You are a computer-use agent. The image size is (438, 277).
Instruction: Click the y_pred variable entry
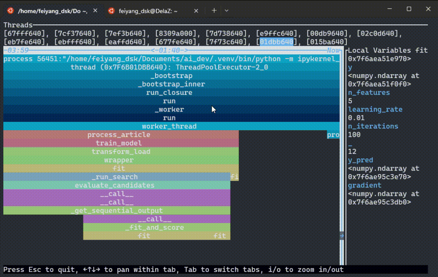click(361, 160)
